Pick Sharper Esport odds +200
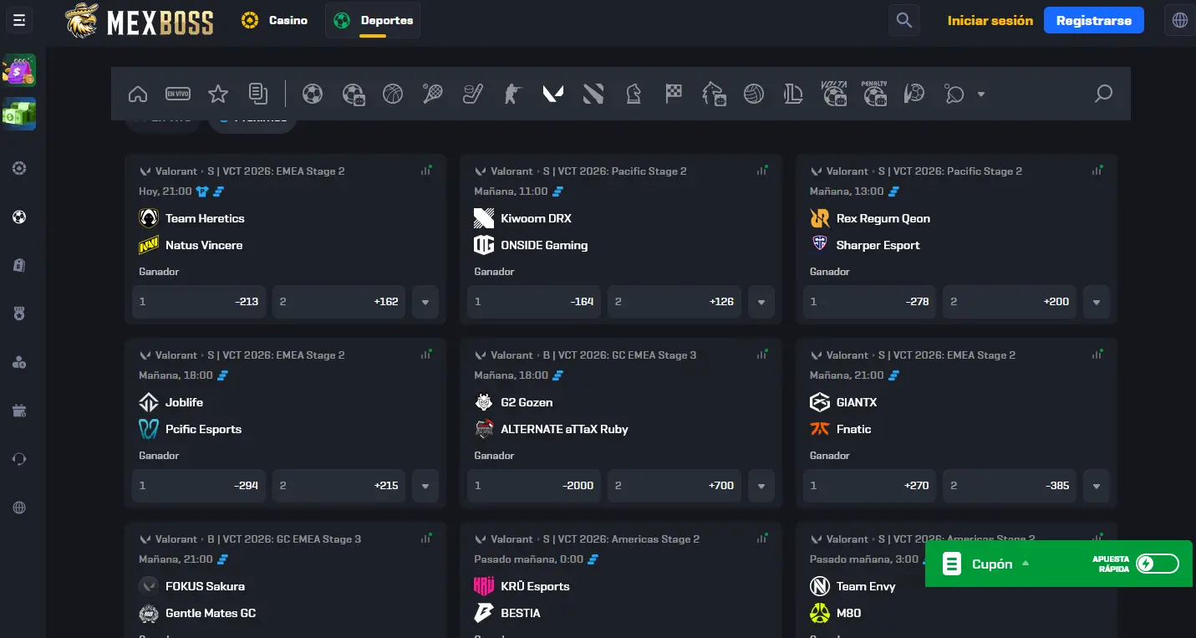 pos(1010,302)
